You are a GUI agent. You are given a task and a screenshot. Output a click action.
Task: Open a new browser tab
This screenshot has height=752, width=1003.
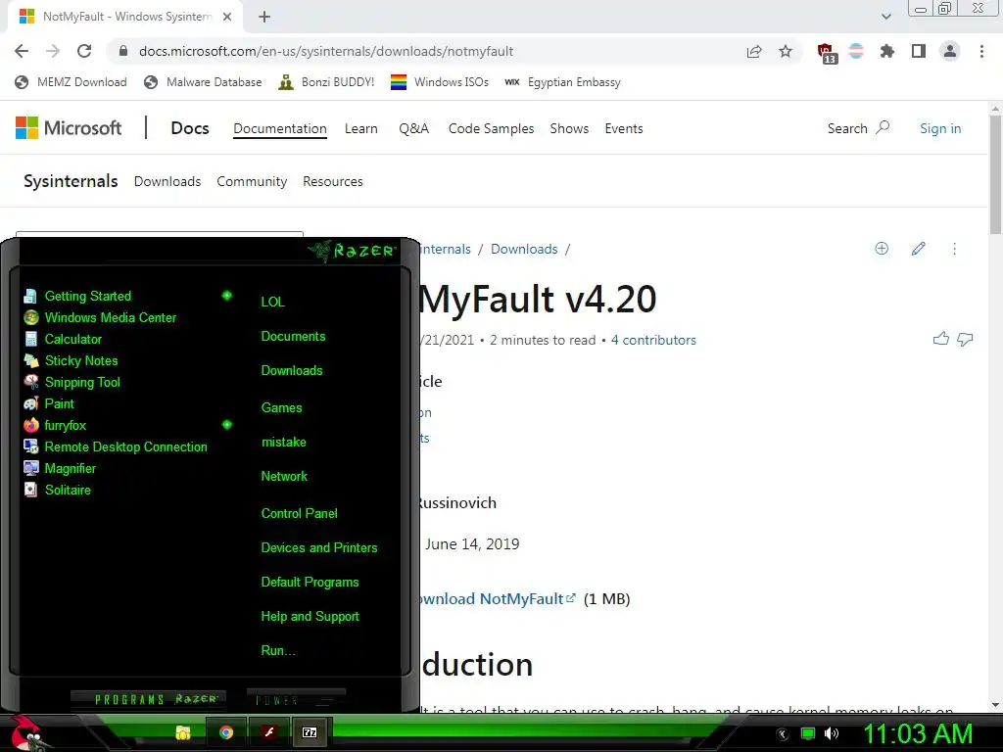[264, 17]
